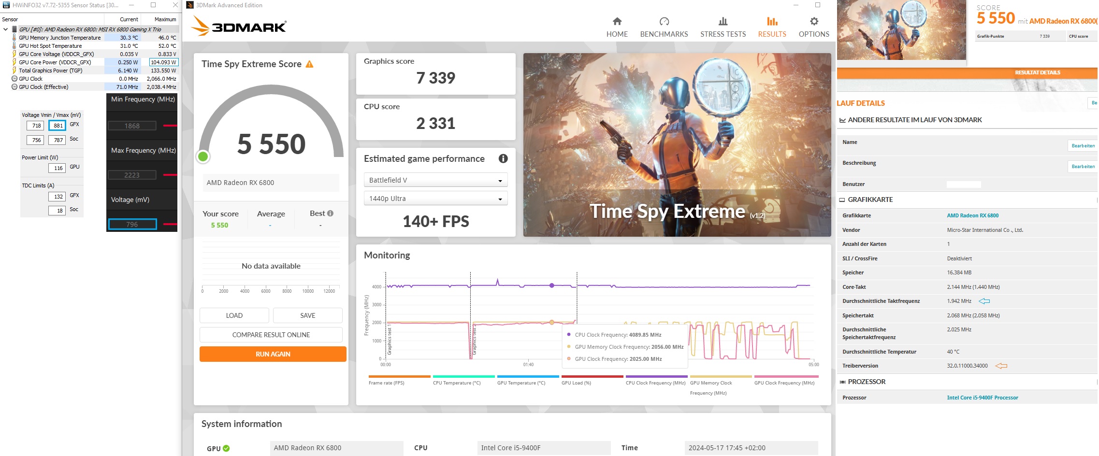
Task: Click thermometer icon of GPU Hot Spot Temperature
Action: point(14,46)
